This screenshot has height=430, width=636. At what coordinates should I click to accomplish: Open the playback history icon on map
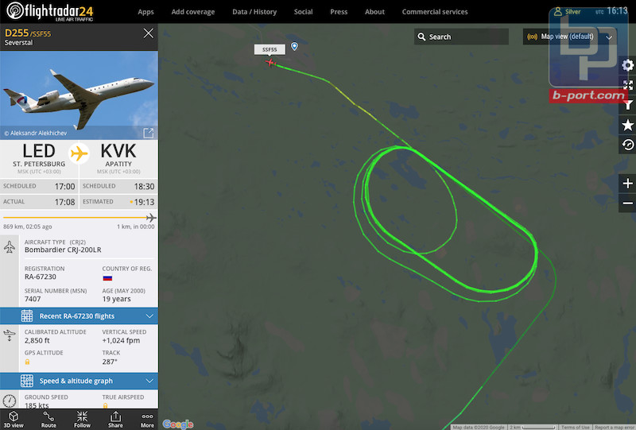[627, 145]
